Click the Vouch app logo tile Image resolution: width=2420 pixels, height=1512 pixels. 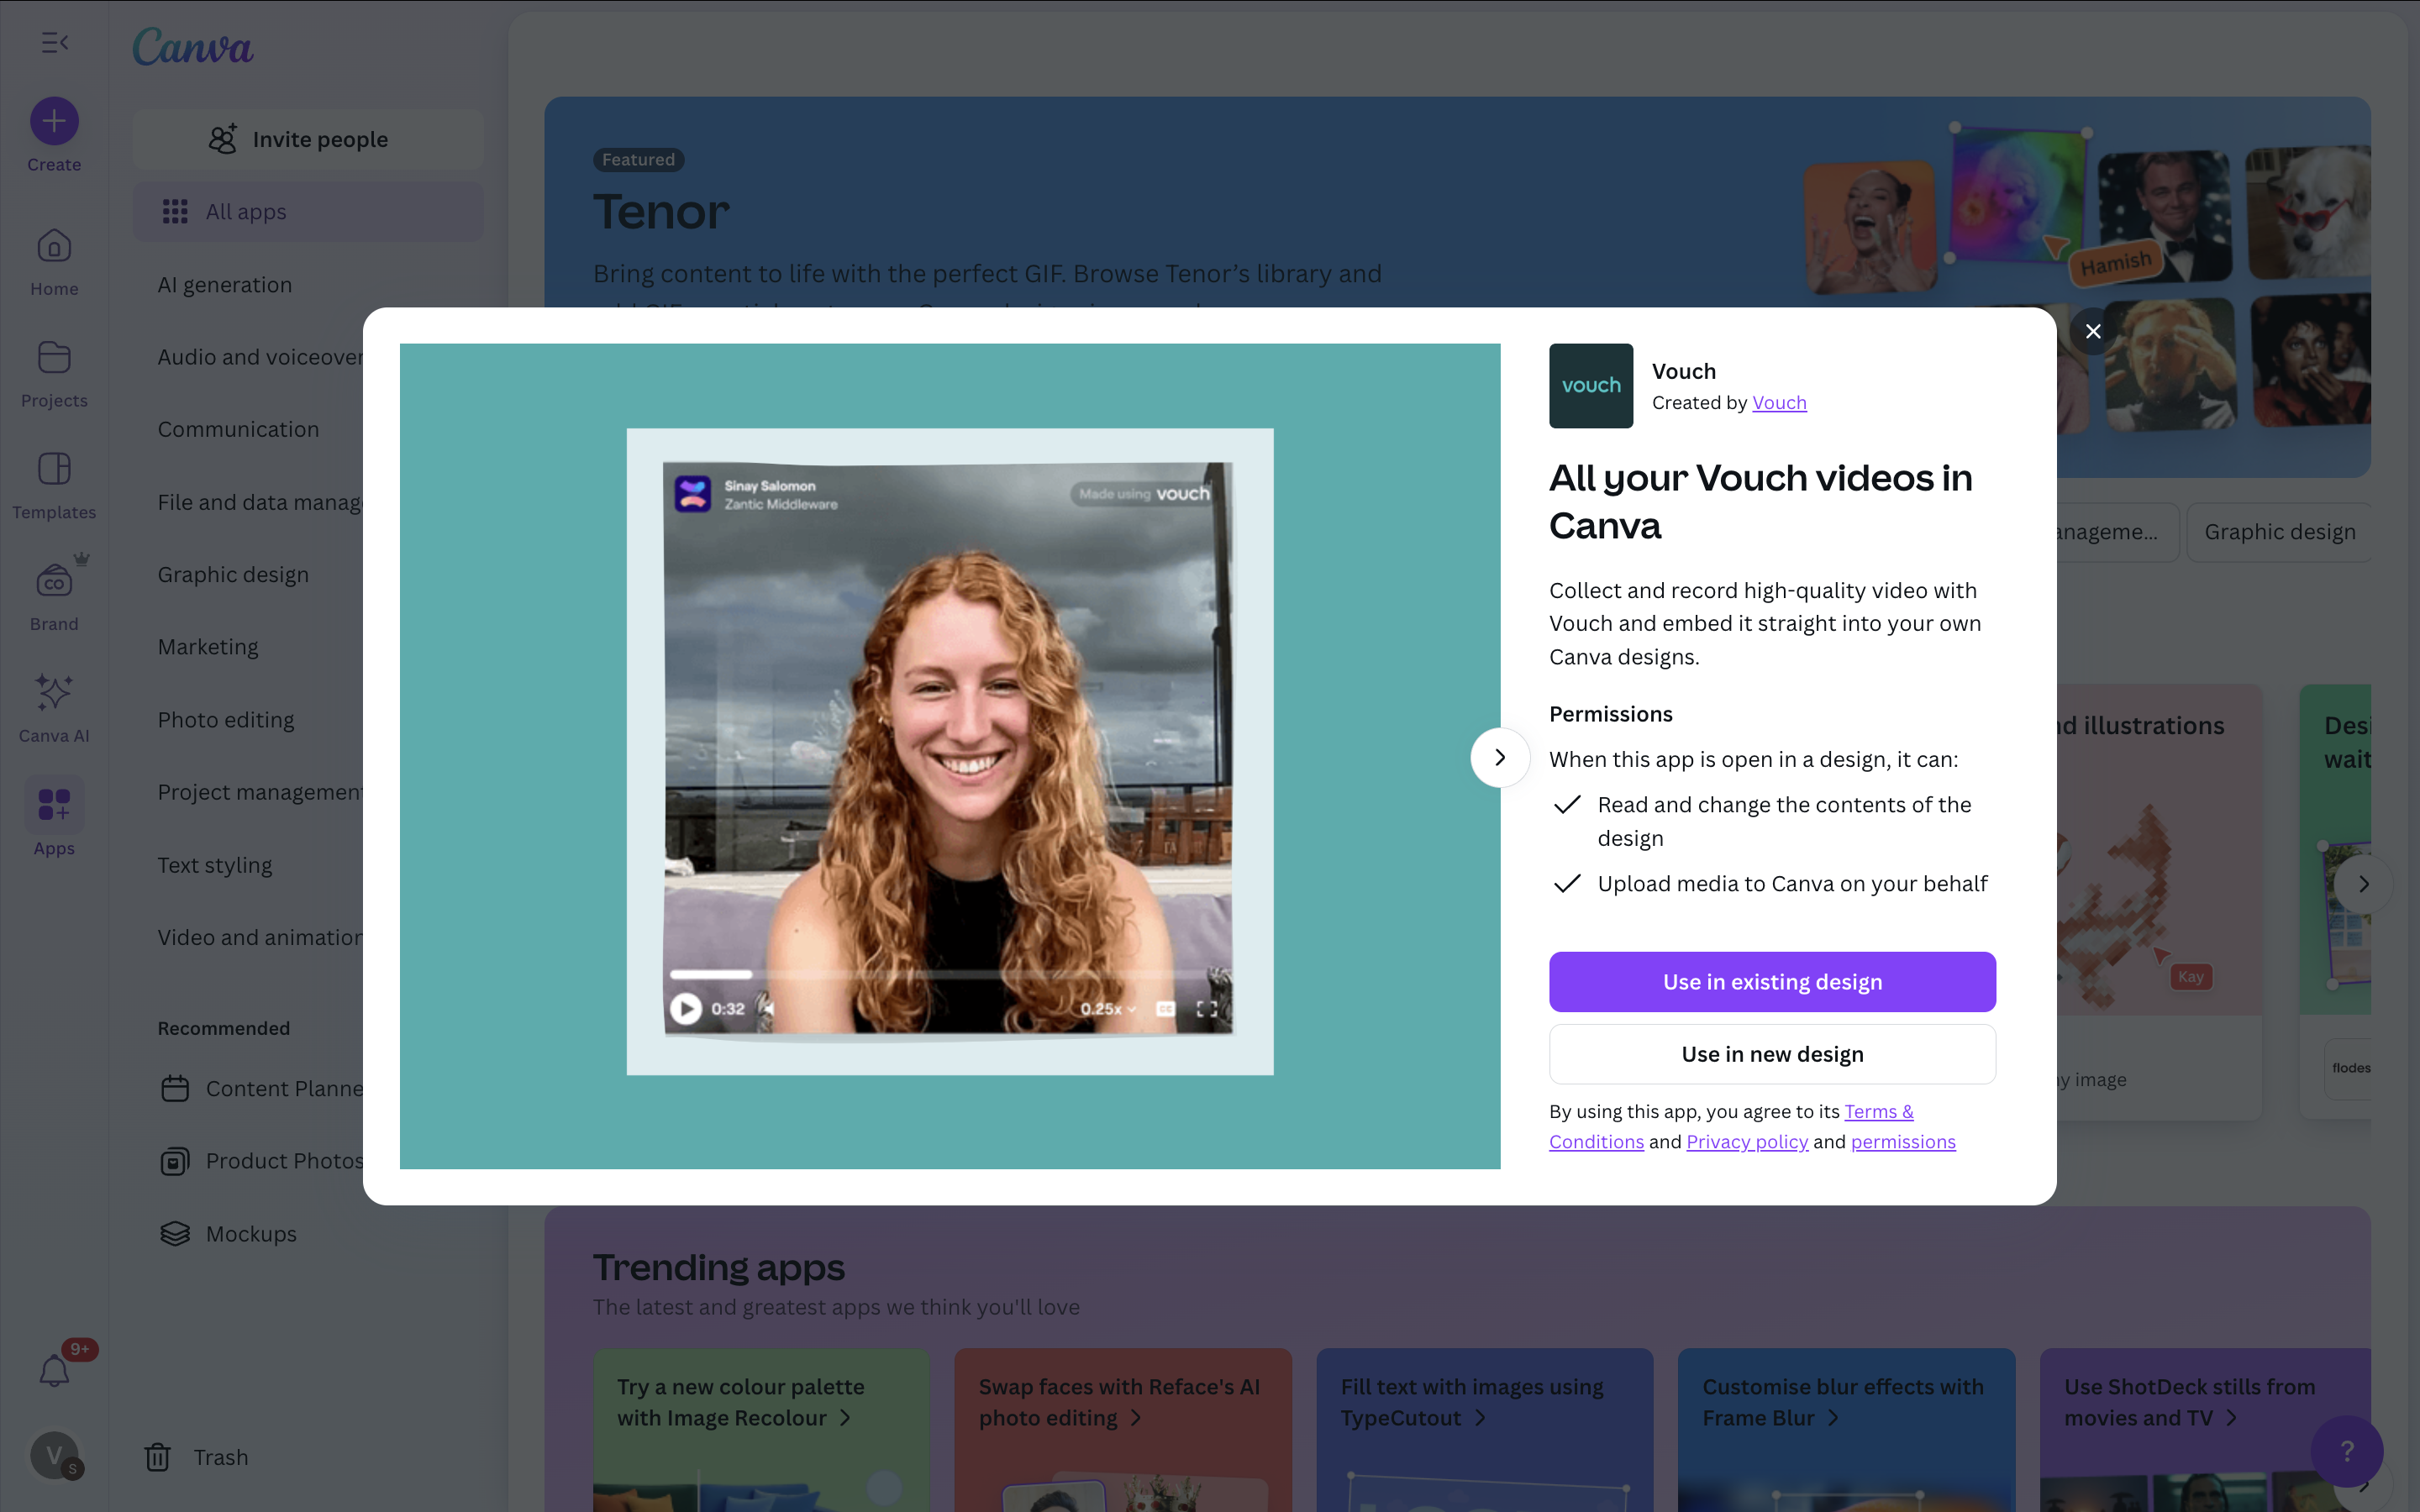[1591, 386]
